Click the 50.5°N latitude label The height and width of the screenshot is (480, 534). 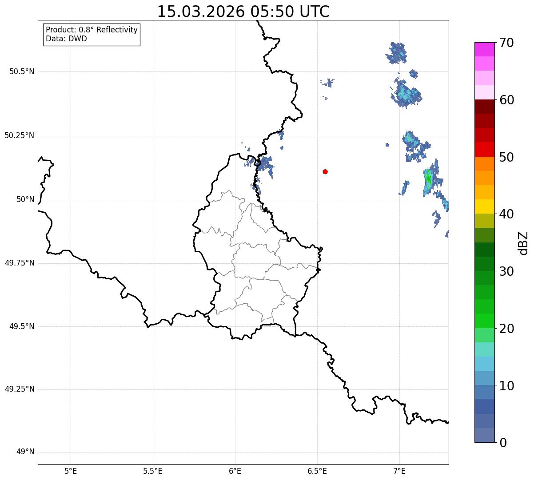[22, 71]
